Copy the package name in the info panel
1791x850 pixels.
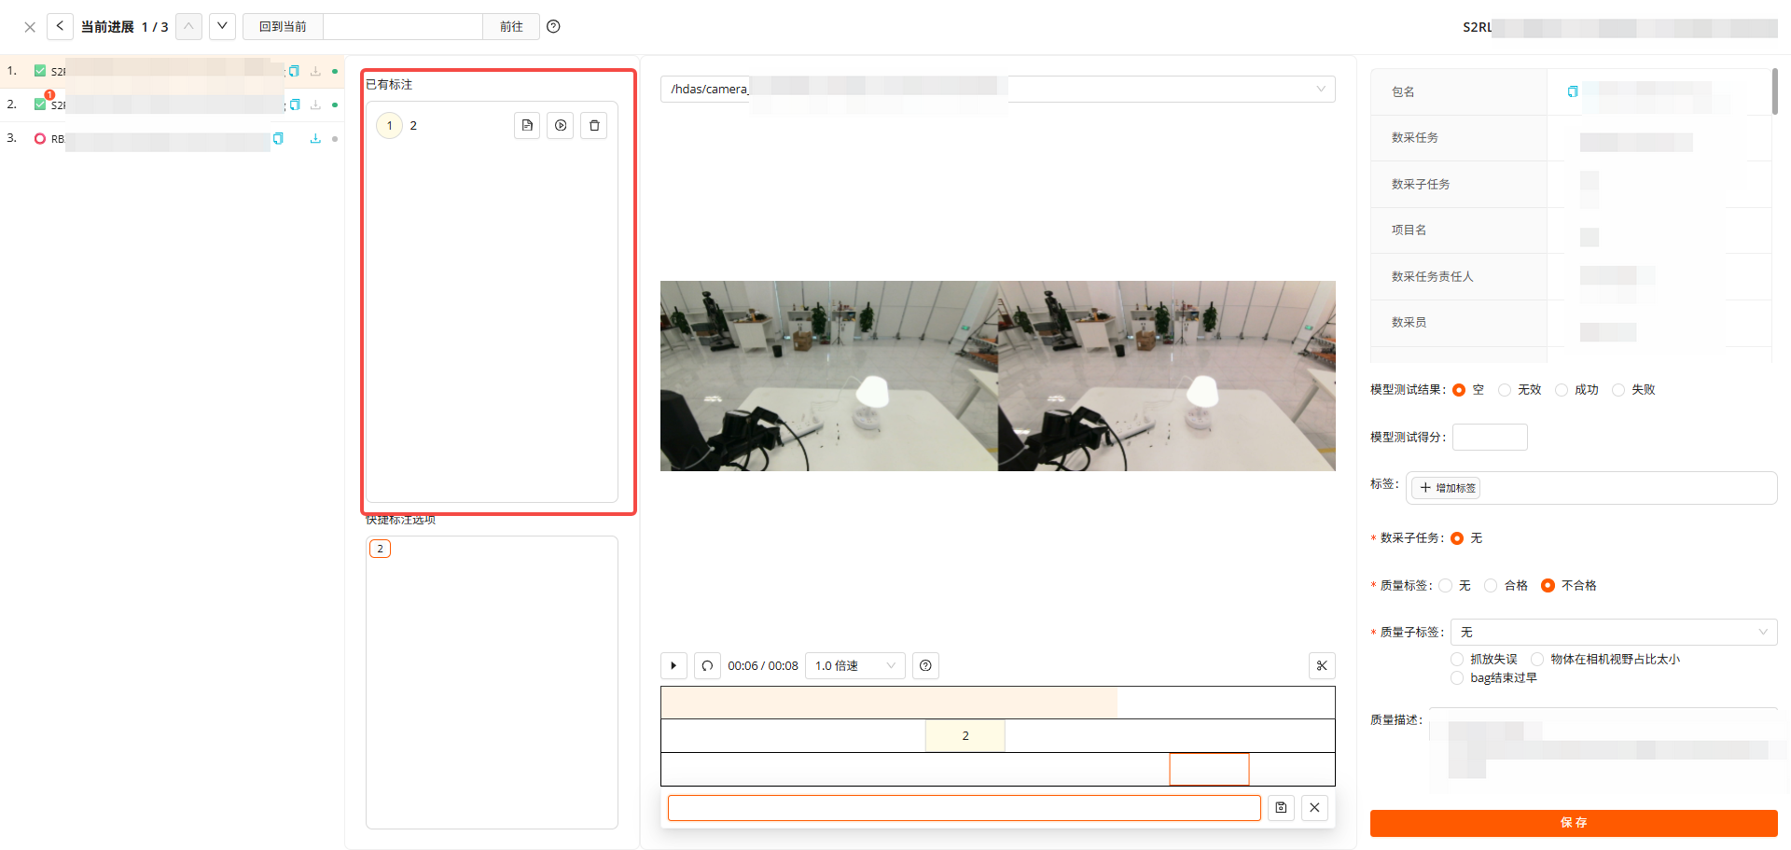point(1573,91)
